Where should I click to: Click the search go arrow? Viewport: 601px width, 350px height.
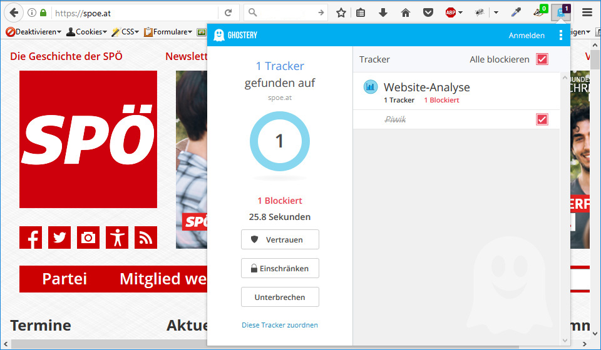click(321, 12)
